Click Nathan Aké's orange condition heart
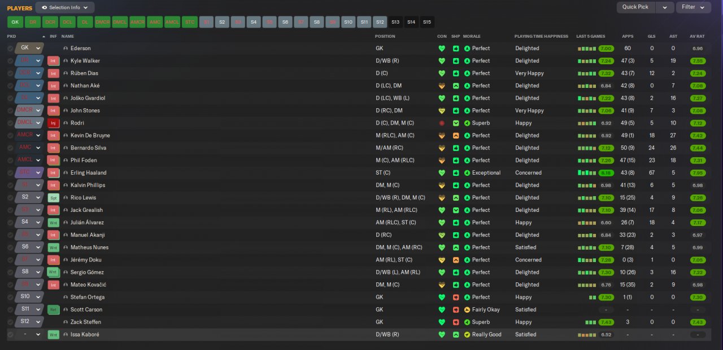 (x=442, y=86)
